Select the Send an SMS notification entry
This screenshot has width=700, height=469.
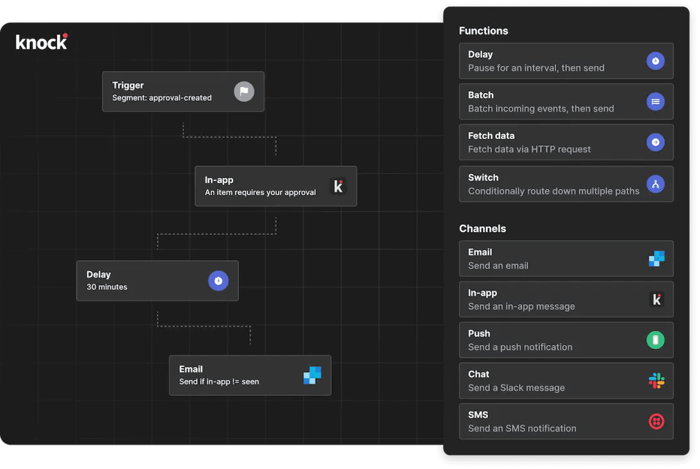click(543, 421)
